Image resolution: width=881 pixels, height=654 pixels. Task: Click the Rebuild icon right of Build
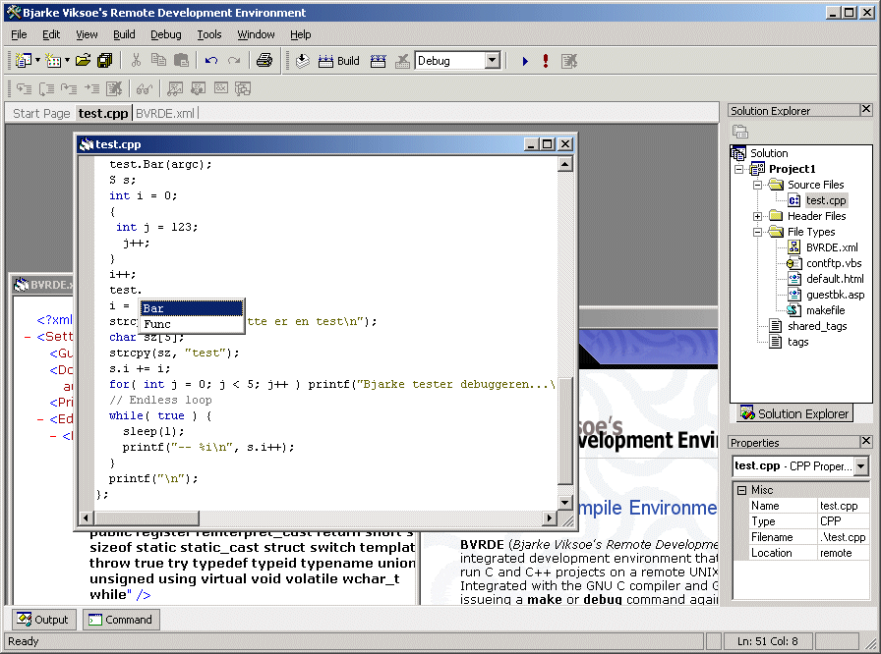(x=379, y=61)
